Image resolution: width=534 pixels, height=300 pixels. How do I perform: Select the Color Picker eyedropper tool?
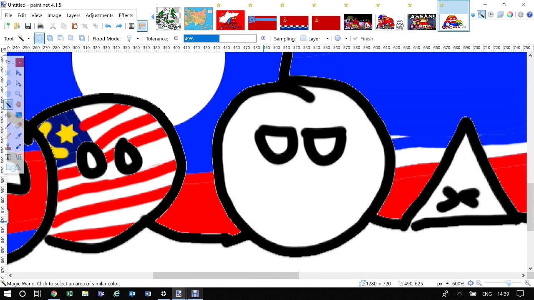18,136
